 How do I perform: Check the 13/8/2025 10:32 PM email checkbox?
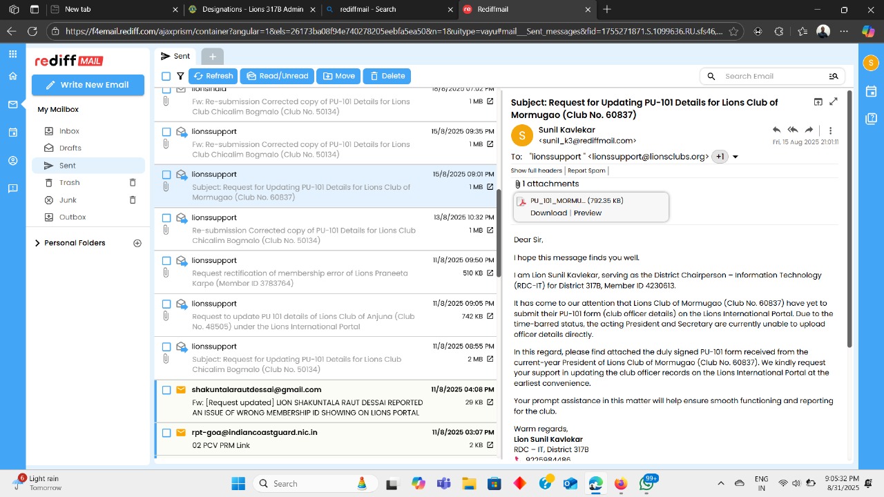(x=166, y=217)
